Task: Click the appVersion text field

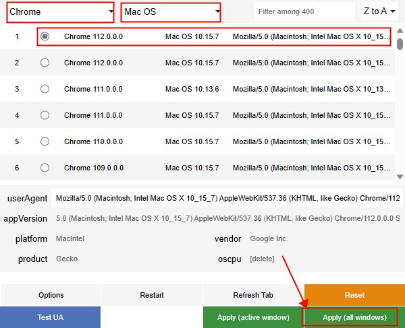Action: click(x=227, y=219)
